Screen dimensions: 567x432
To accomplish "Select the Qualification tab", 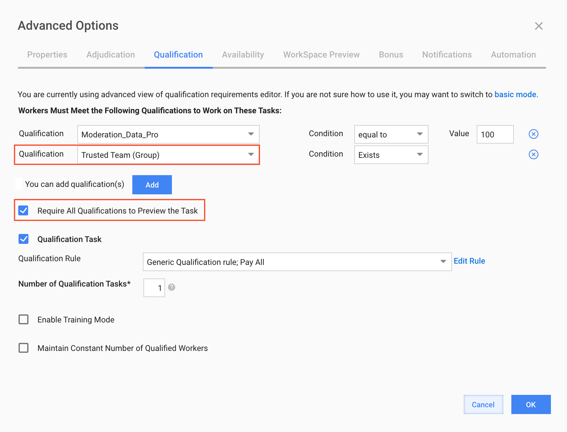I will pos(178,55).
